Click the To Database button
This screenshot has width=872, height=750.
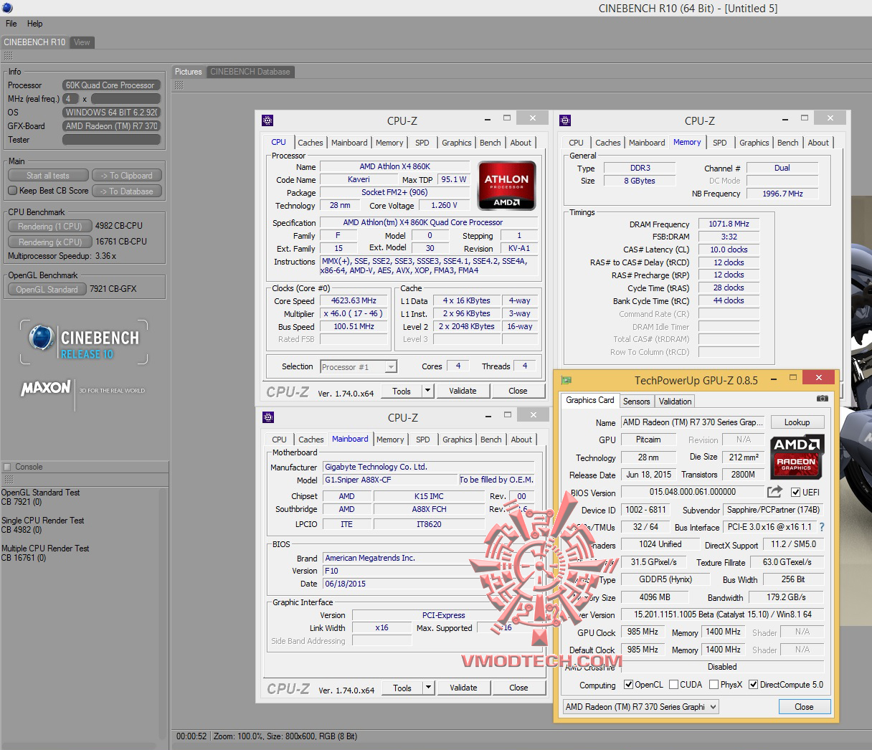126,191
